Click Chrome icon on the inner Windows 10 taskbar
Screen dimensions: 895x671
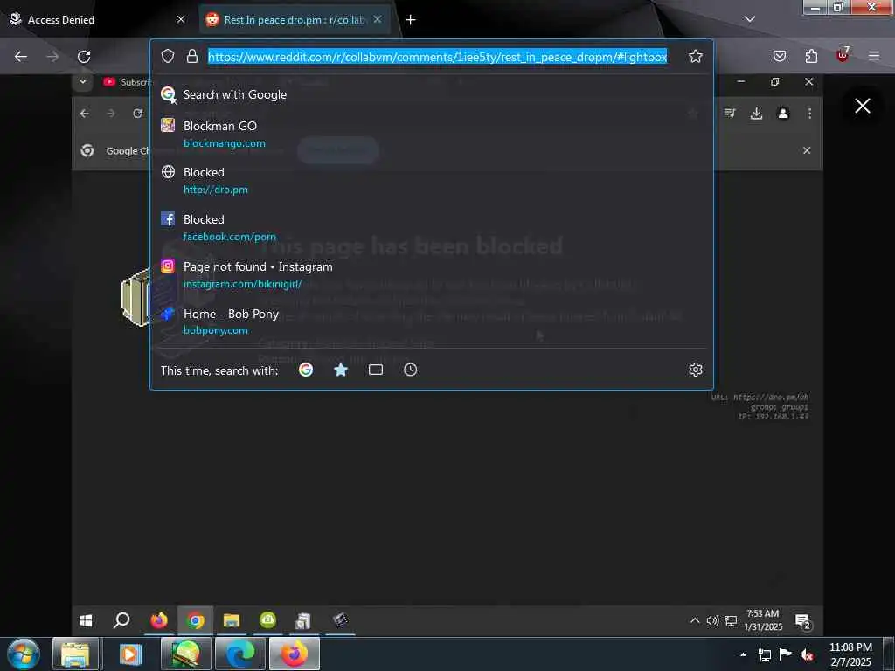[x=195, y=620]
